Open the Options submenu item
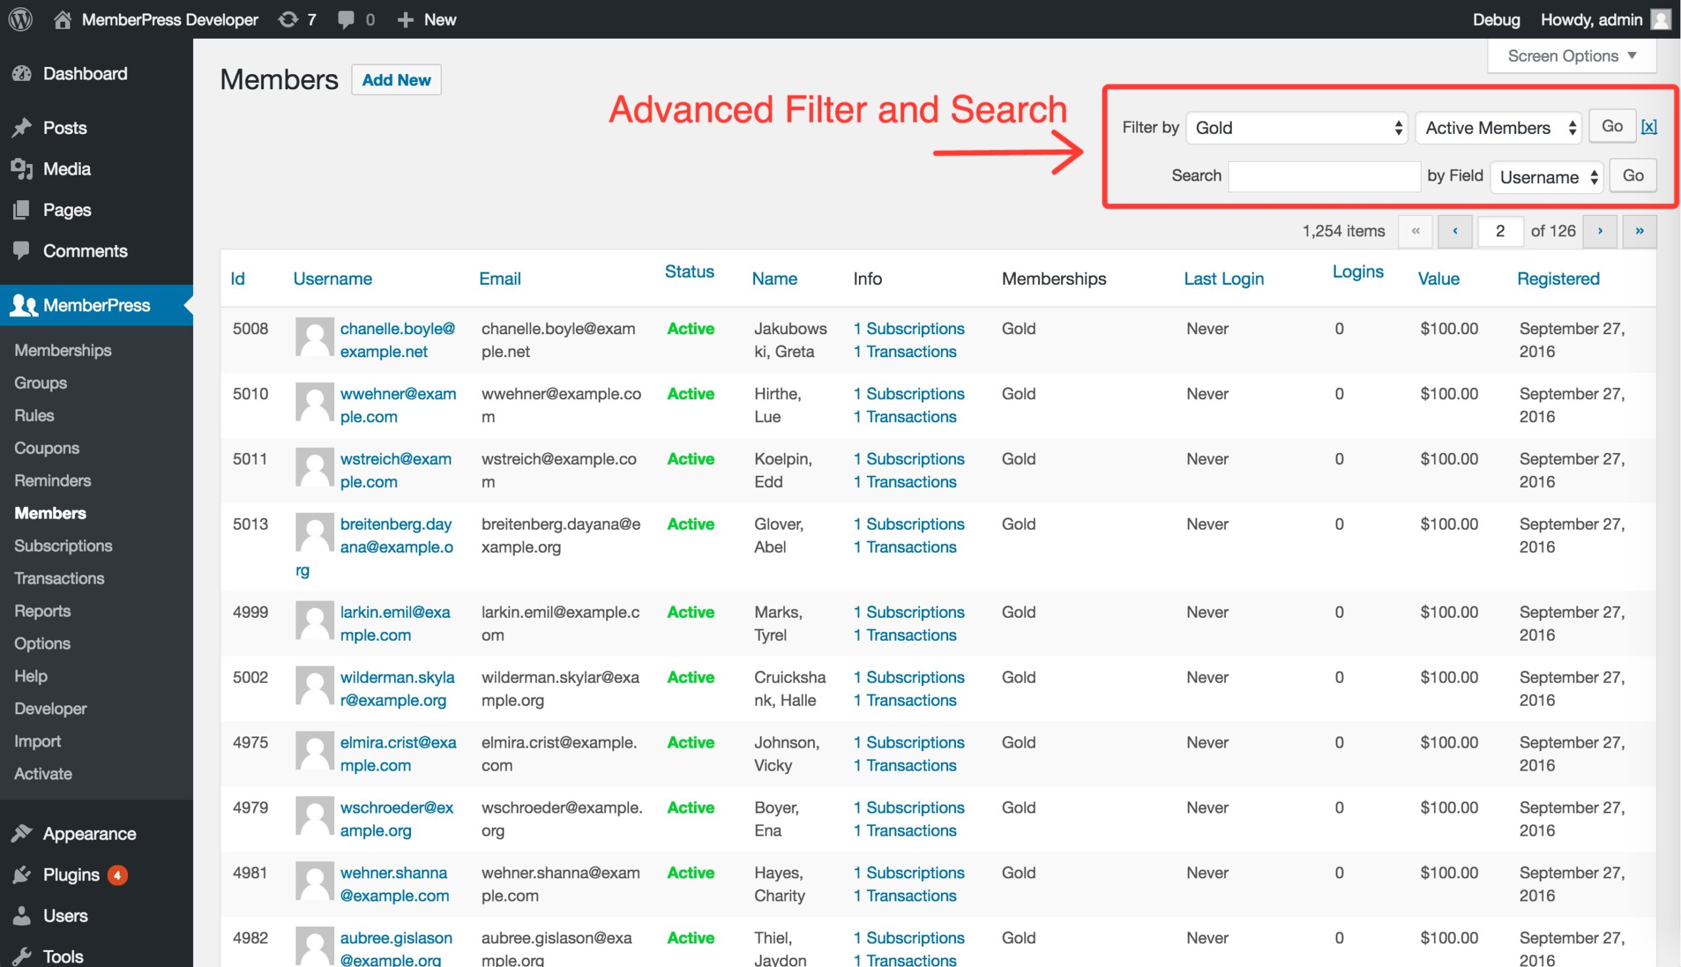This screenshot has width=1681, height=967. tap(43, 643)
